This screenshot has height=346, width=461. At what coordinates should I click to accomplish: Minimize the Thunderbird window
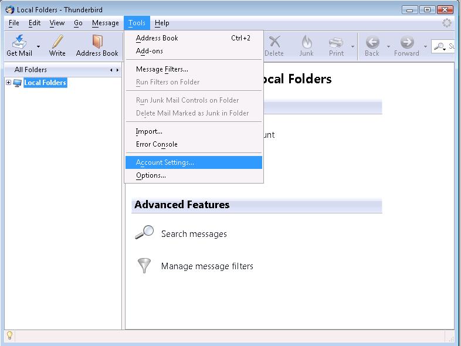409,10
